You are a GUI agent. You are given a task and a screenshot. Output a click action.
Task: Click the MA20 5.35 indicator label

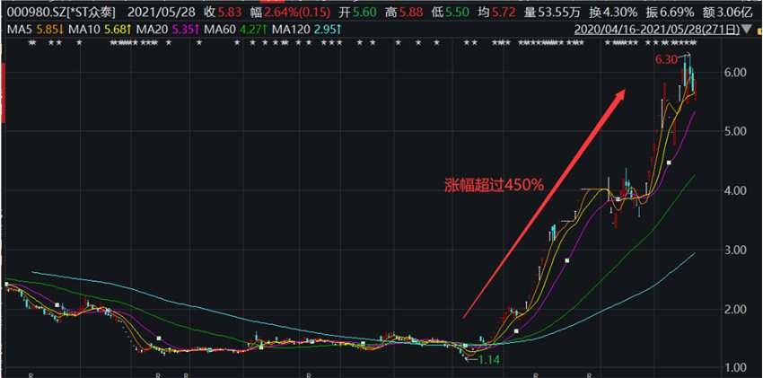(x=168, y=30)
